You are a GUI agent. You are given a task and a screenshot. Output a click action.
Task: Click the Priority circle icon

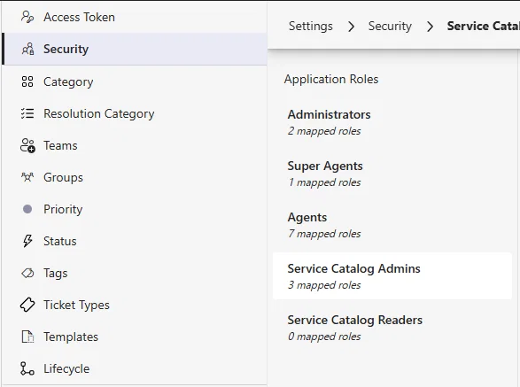tap(27, 209)
